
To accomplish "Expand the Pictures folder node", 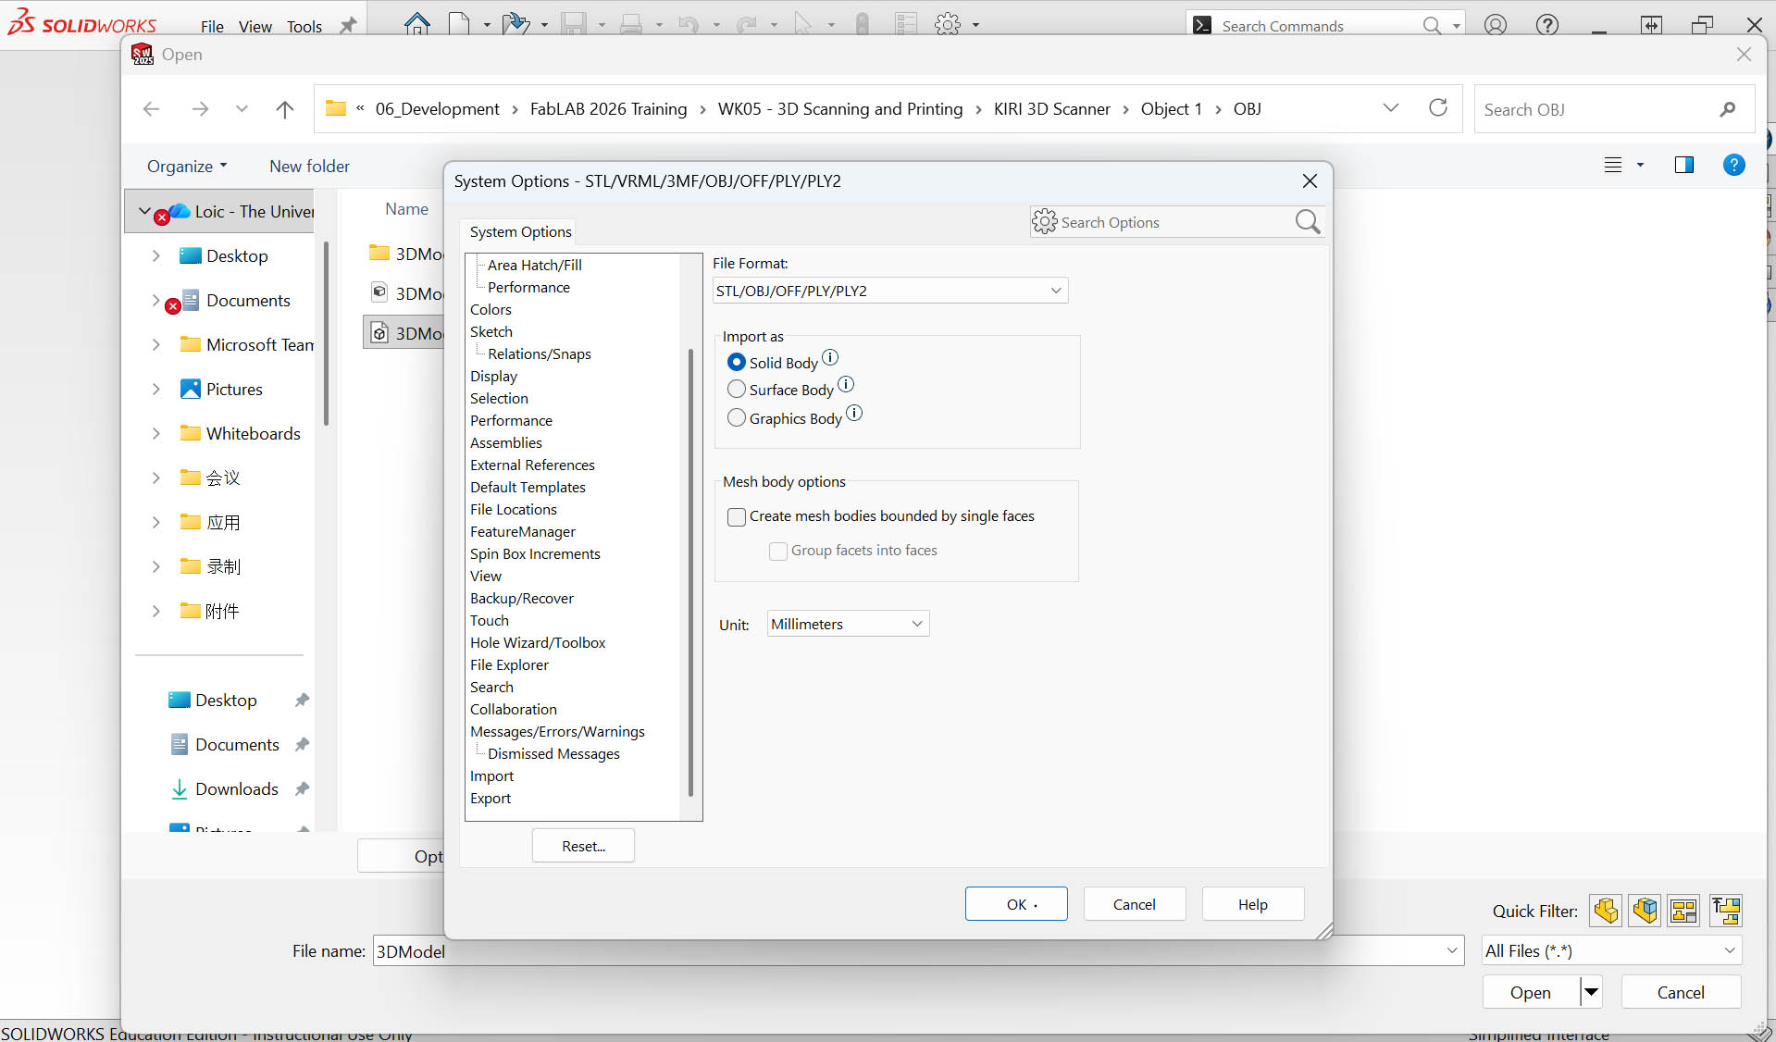I will point(155,390).
